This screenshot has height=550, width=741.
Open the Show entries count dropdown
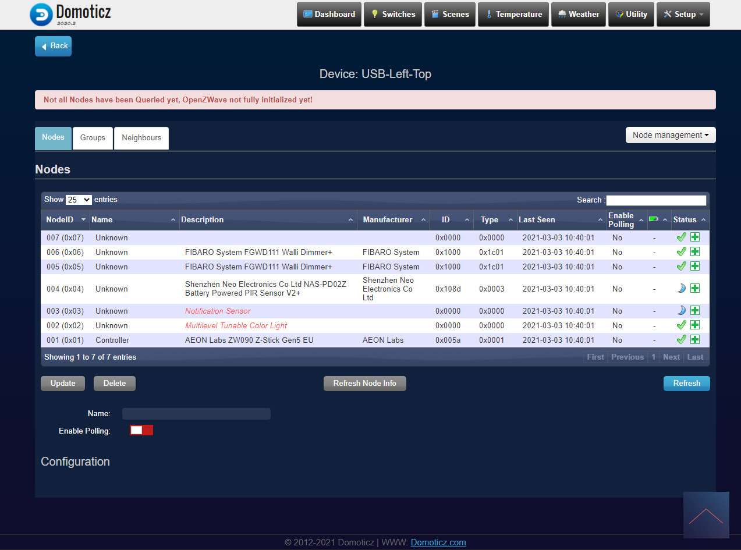point(79,200)
